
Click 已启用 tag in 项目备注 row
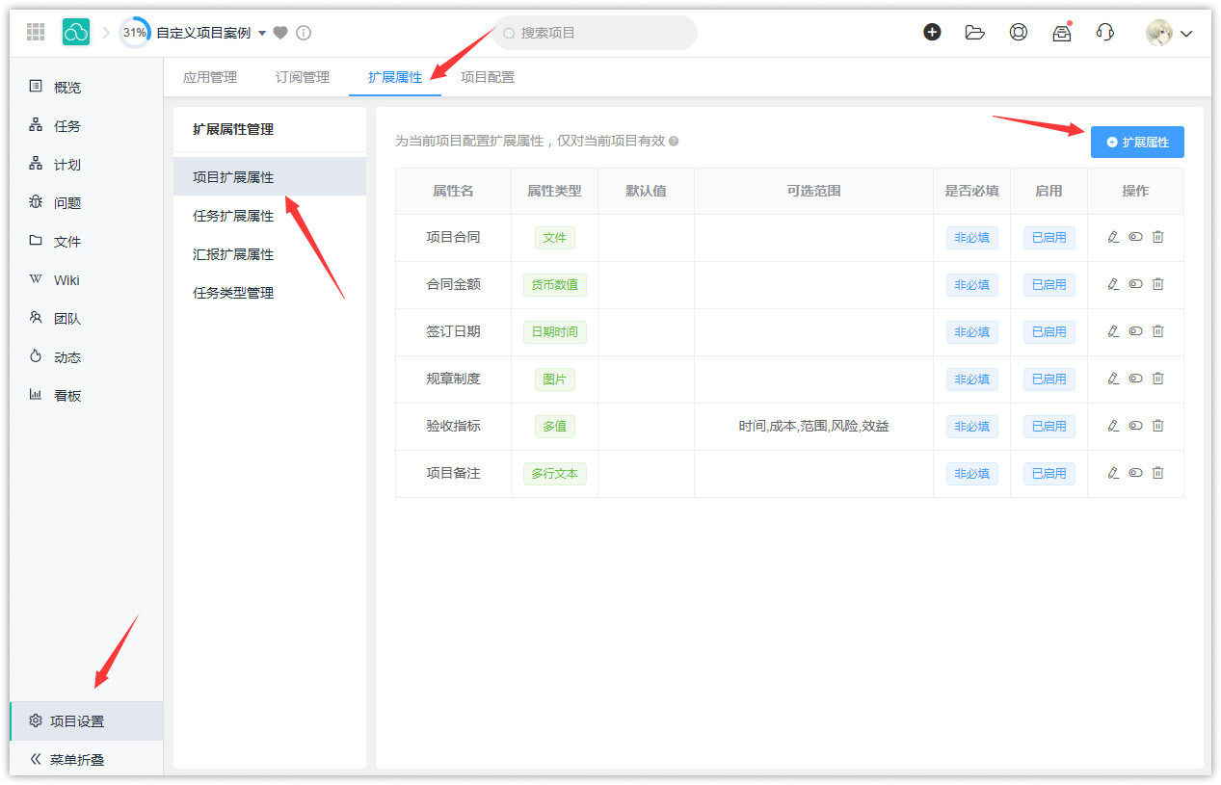(x=1048, y=474)
